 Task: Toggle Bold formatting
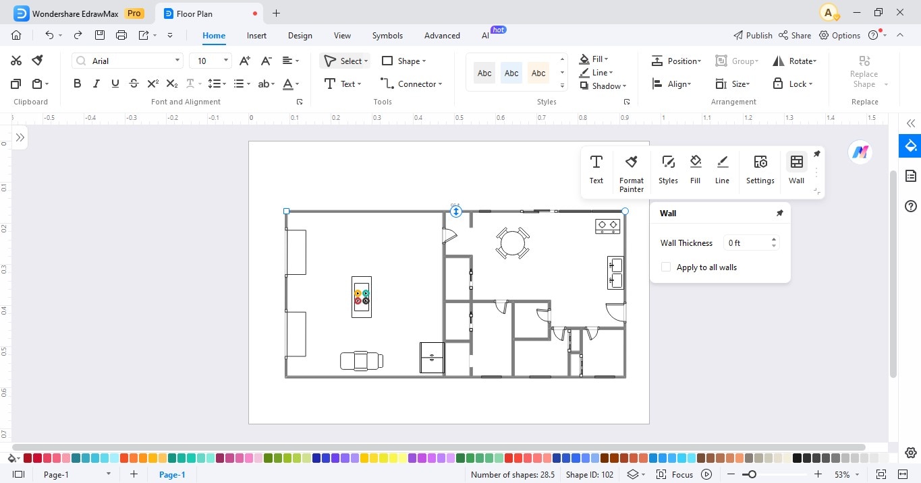point(77,84)
